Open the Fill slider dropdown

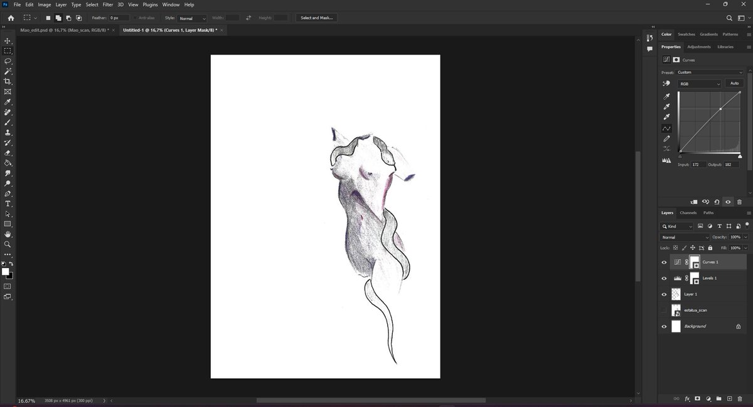tap(746, 247)
